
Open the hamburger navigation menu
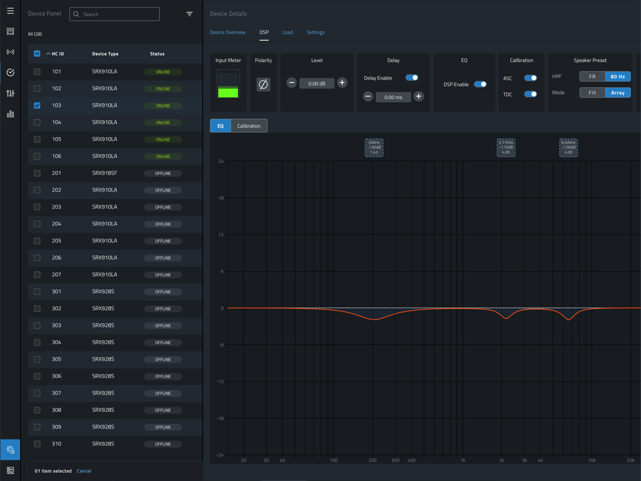(10, 11)
